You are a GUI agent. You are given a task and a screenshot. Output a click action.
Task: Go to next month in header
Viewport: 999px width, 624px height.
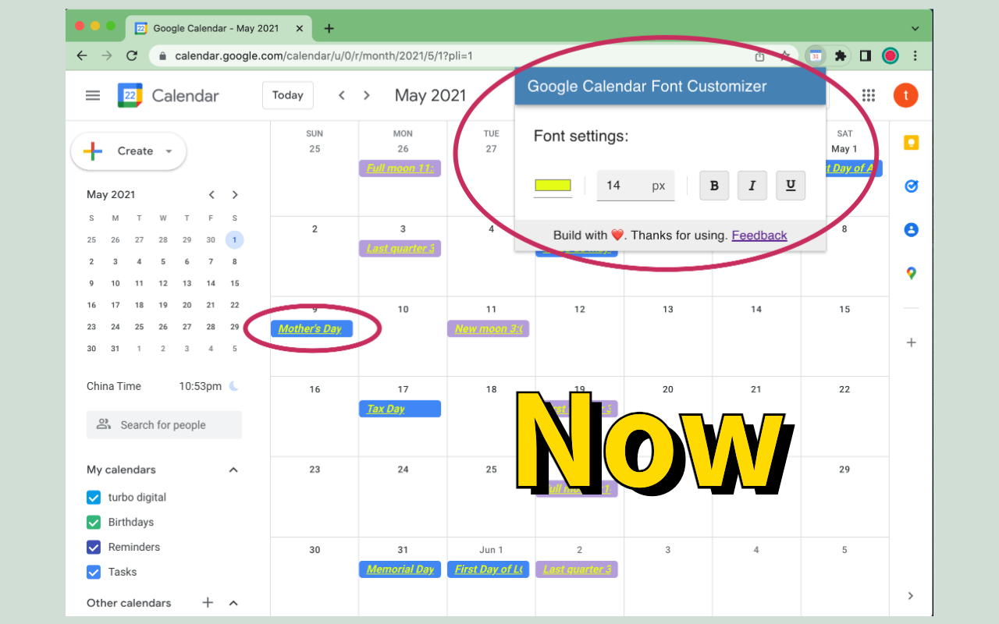[x=367, y=95]
